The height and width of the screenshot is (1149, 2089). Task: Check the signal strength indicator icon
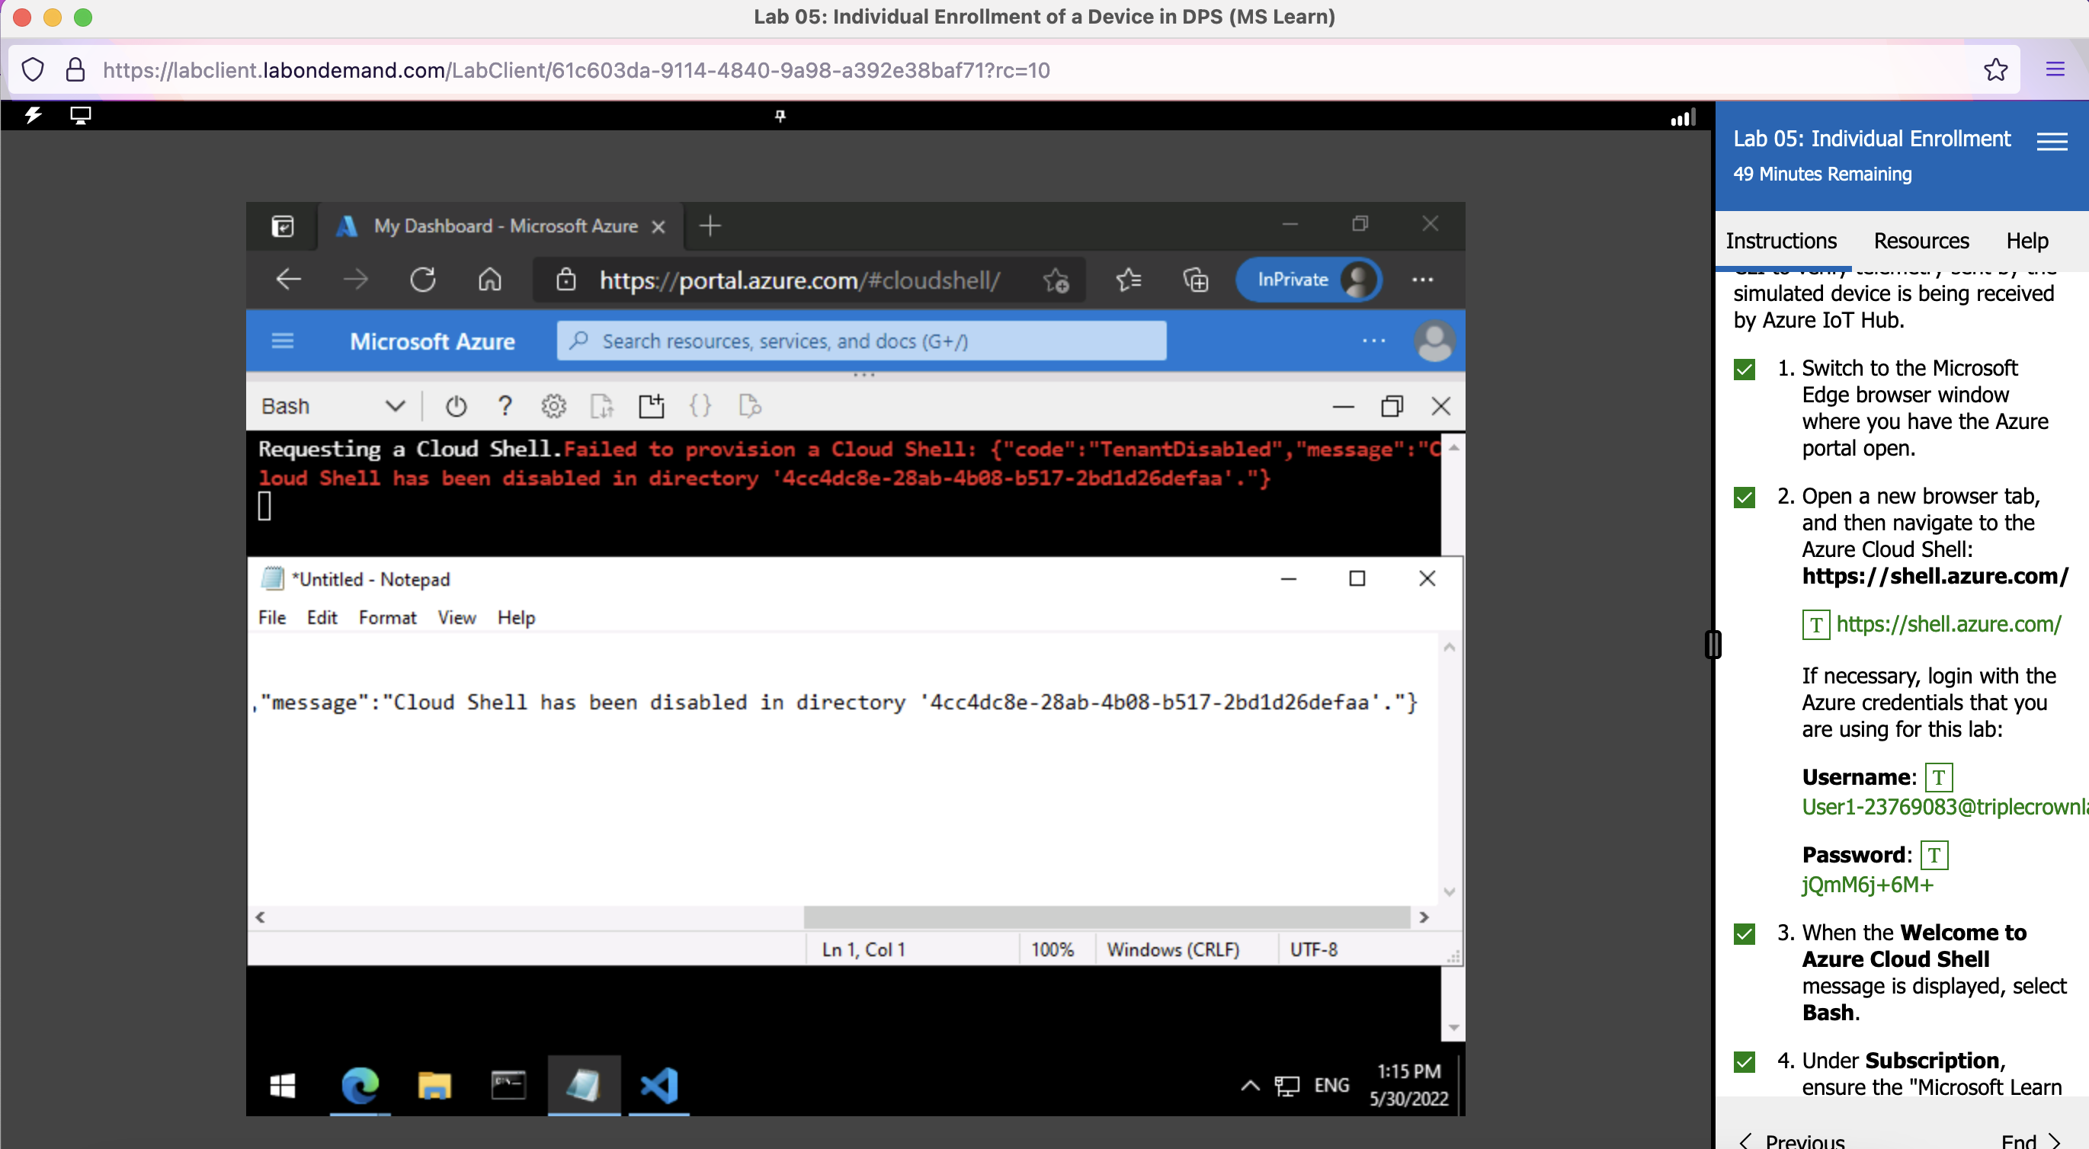pos(1683,117)
